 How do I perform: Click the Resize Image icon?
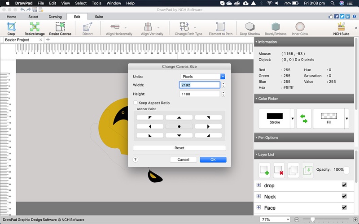pyautogui.click(x=35, y=28)
